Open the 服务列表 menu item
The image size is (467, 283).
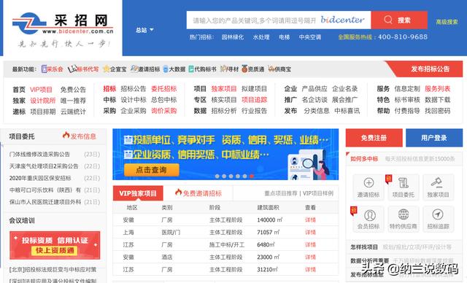coord(437,89)
